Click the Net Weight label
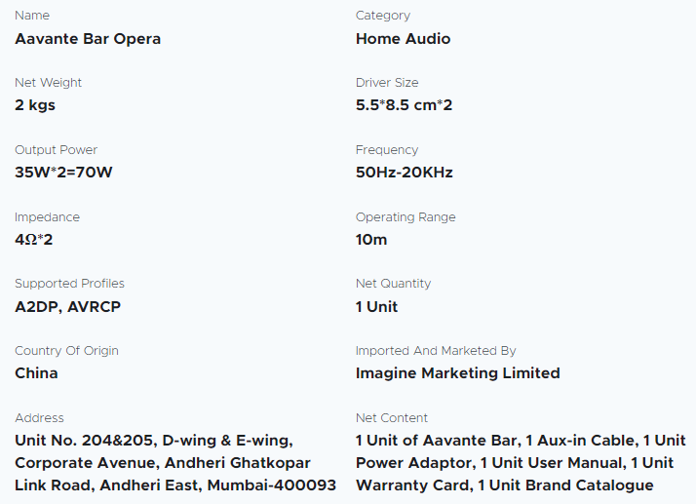 48,83
